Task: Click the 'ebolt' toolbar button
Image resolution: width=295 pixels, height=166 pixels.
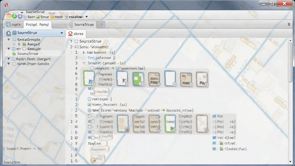Action: point(57,17)
